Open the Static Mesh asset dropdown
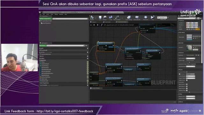This screenshot has width=204, height=115. tap(197, 36)
